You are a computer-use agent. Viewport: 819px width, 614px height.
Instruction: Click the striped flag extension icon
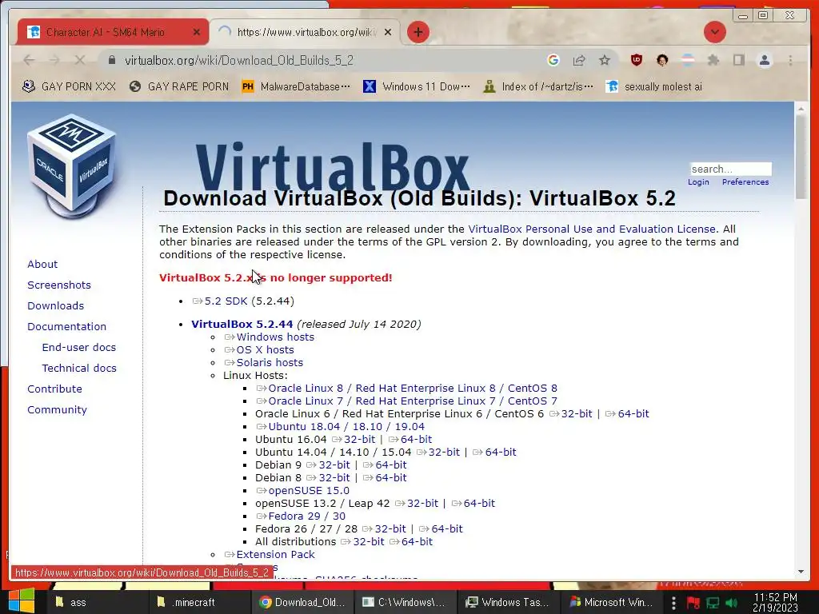click(688, 60)
